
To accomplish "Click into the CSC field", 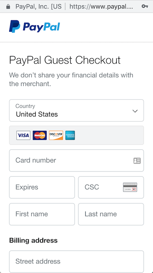I will (111, 187).
